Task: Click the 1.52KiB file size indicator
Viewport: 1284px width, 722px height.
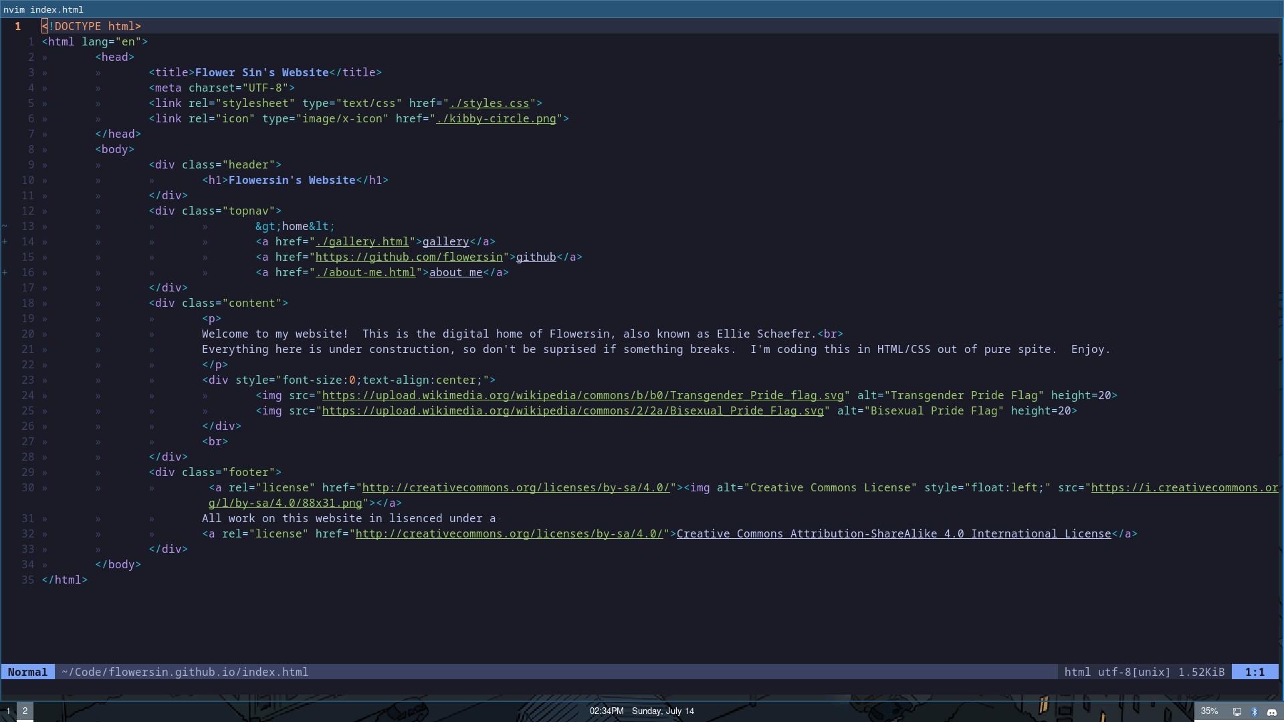Action: [x=1201, y=672]
